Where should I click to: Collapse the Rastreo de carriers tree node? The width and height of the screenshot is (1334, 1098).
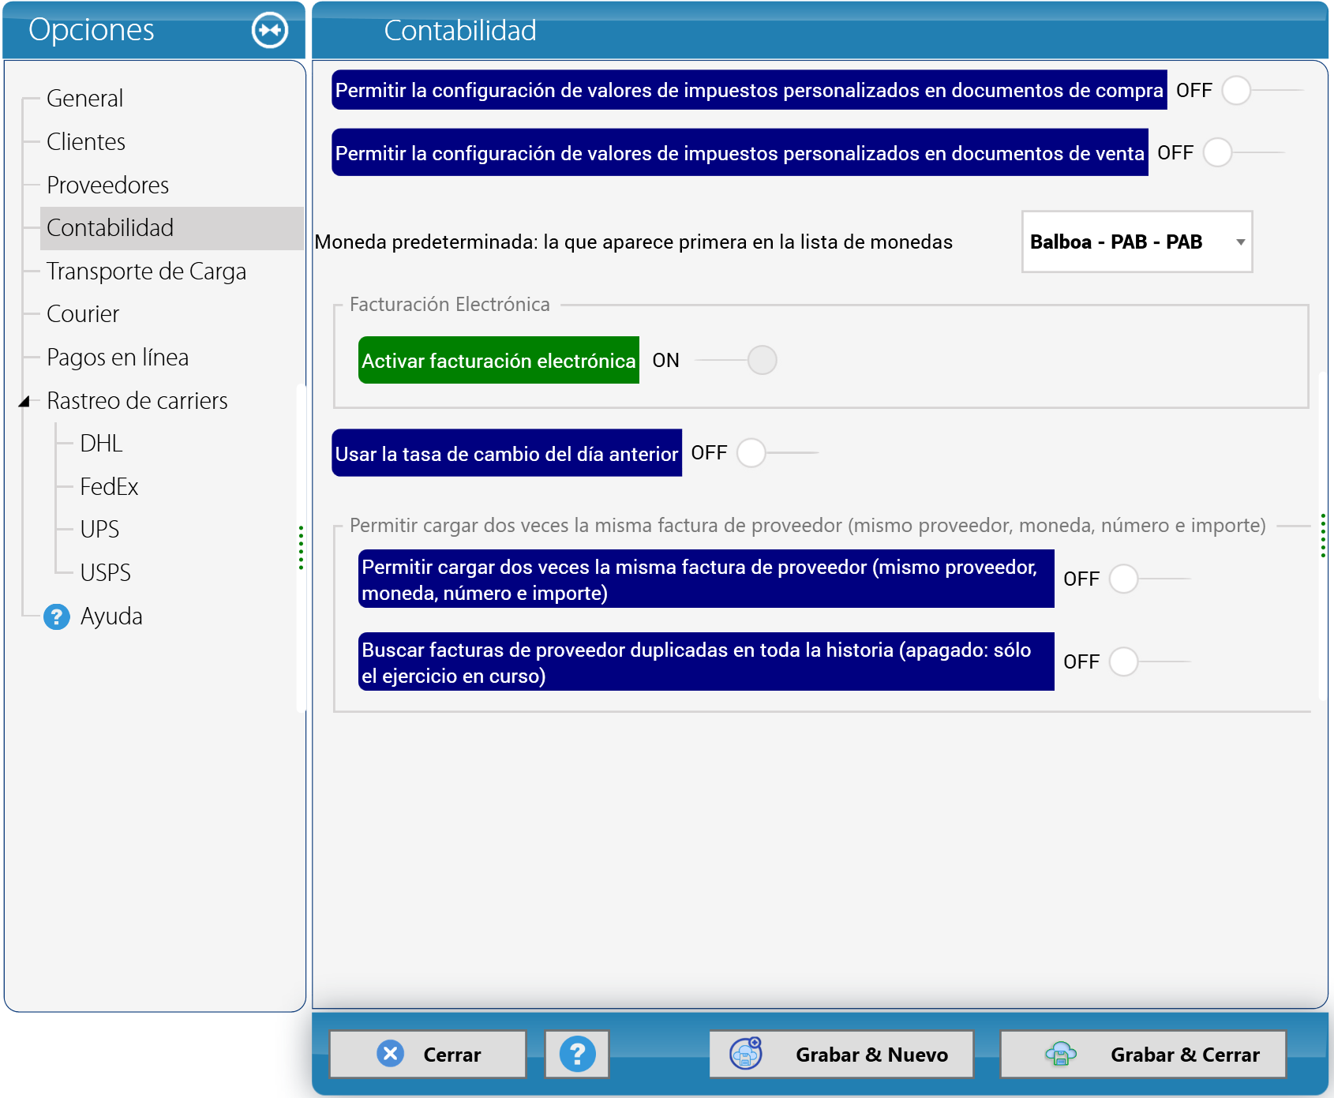pyautogui.click(x=24, y=401)
